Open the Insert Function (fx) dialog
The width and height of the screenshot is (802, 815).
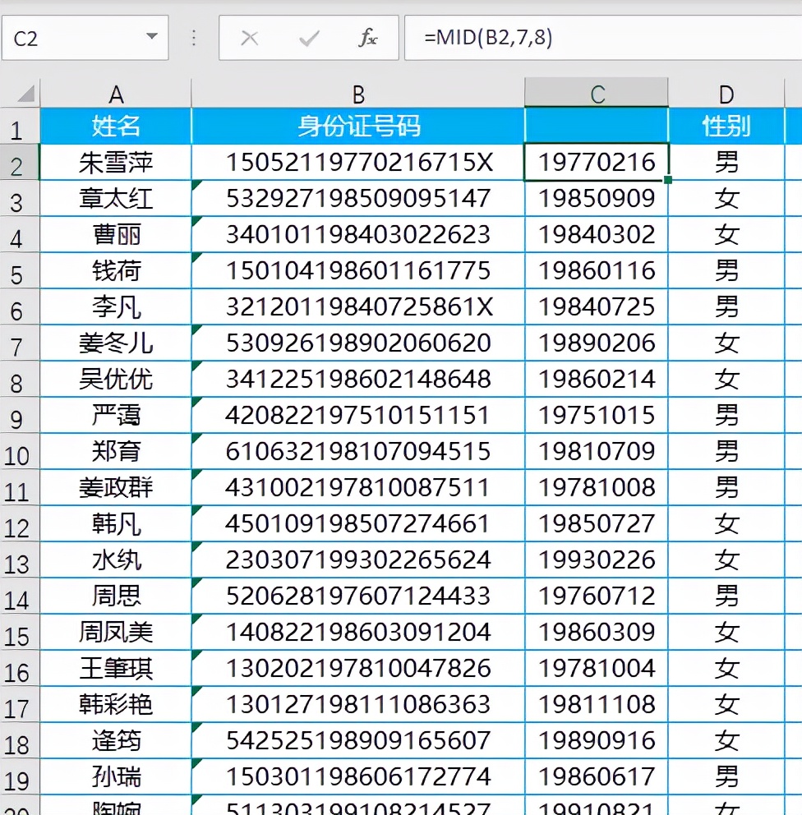click(366, 37)
